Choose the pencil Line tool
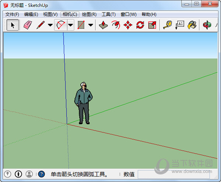This screenshot has height=182, width=221. click(x=41, y=25)
